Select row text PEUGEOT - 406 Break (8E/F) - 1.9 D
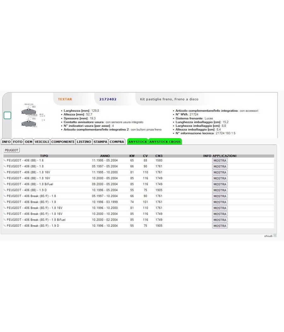Image resolution: width=284 pixels, height=332 pixels. click(33, 226)
